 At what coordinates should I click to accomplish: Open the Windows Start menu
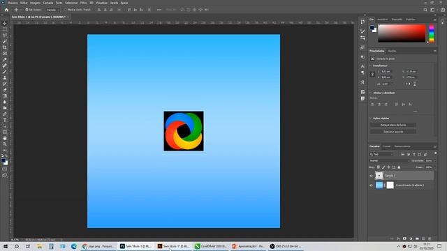(x=6, y=246)
